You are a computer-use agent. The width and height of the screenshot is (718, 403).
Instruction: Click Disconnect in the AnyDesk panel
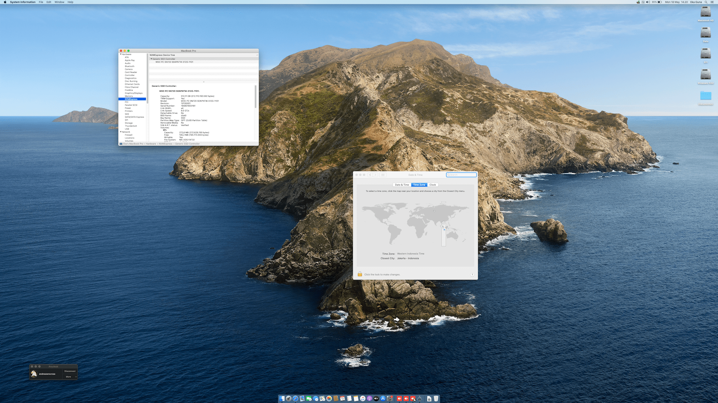pos(70,371)
